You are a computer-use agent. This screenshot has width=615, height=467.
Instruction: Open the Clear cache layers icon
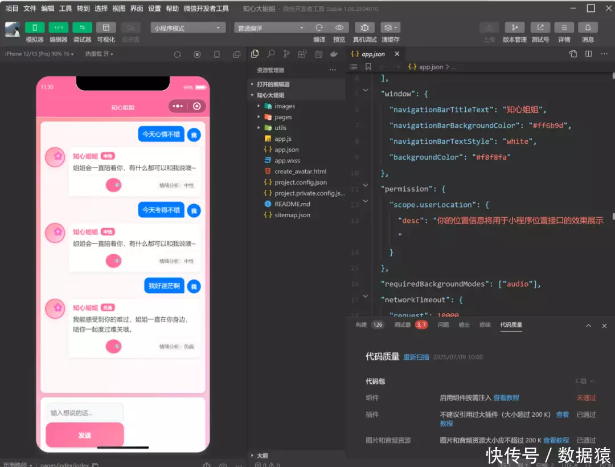[x=390, y=27]
